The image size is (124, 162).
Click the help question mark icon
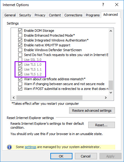pyautogui.click(x=103, y=5)
